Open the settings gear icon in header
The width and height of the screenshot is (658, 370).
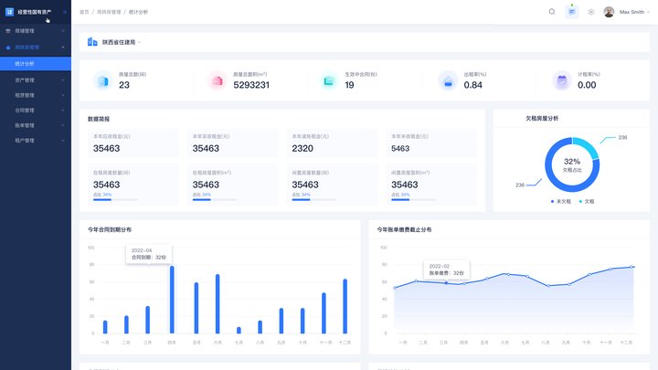(x=591, y=12)
